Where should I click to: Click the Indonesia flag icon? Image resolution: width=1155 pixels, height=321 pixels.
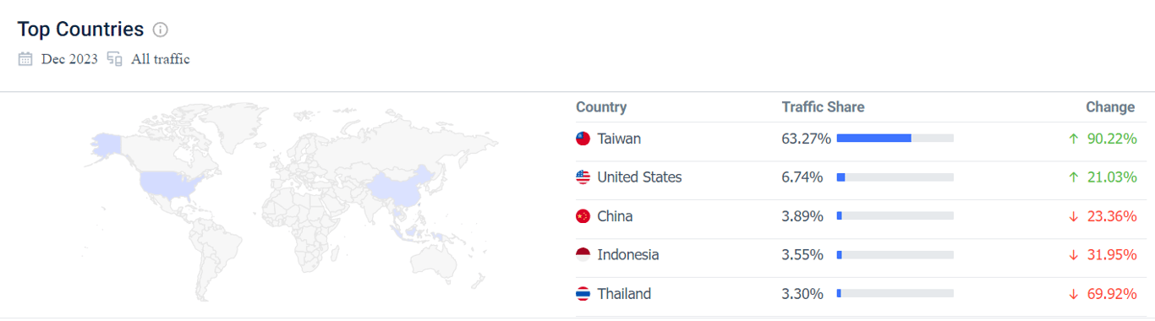(583, 255)
